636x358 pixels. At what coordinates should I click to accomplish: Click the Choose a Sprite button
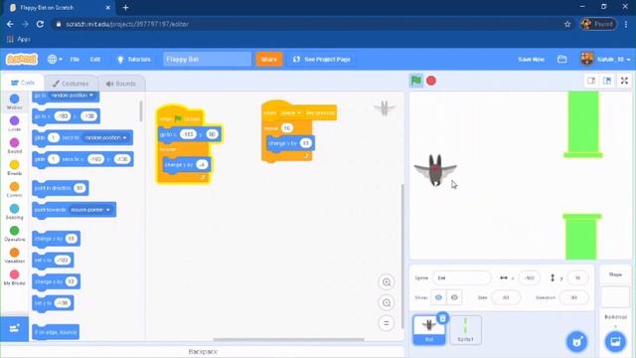(576, 341)
